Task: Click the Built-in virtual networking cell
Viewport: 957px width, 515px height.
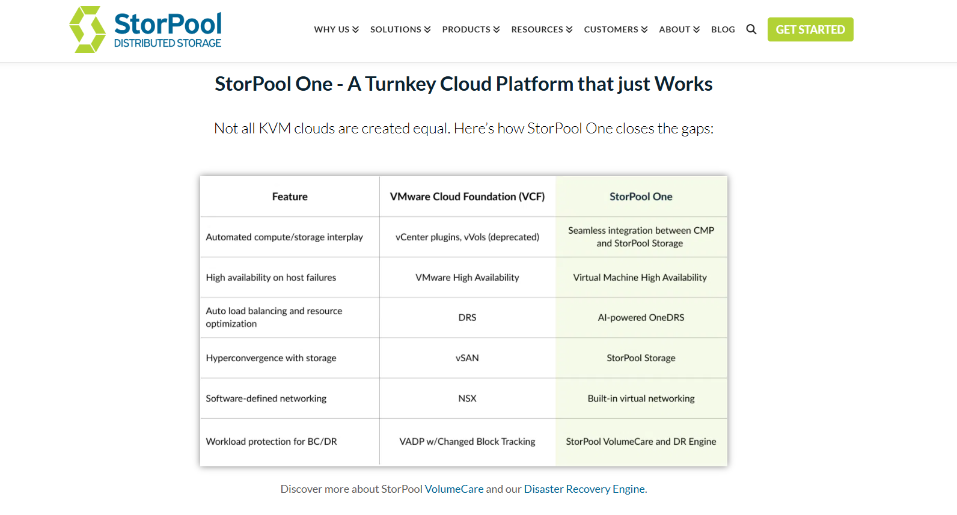Action: (641, 398)
